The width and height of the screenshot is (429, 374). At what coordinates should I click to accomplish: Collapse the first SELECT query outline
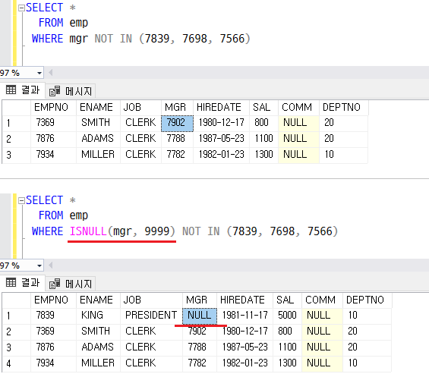point(21,8)
